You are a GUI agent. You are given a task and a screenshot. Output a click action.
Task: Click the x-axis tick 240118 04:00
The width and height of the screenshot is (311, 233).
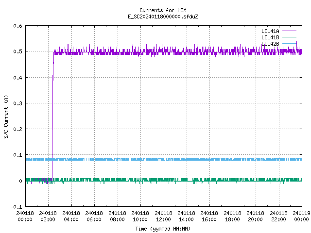tap(71, 216)
